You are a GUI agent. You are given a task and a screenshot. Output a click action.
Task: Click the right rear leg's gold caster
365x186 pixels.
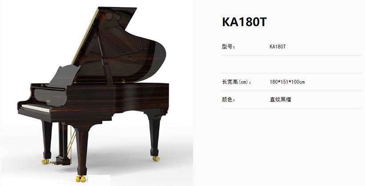coord(156,159)
